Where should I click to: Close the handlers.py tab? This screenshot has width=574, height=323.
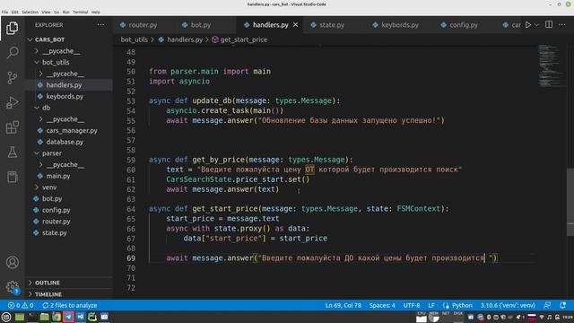295,24
